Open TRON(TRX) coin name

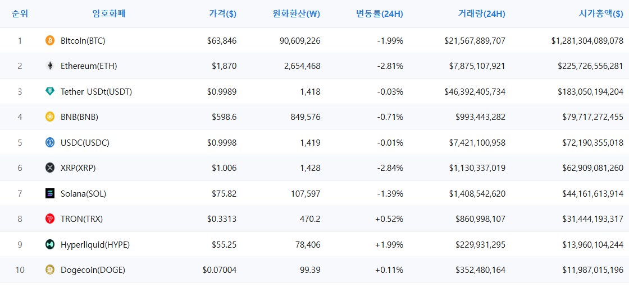[82, 219]
